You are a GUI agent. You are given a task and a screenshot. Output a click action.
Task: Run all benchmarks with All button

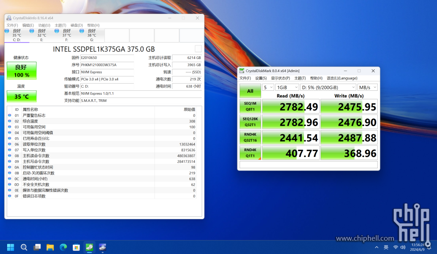250,91
